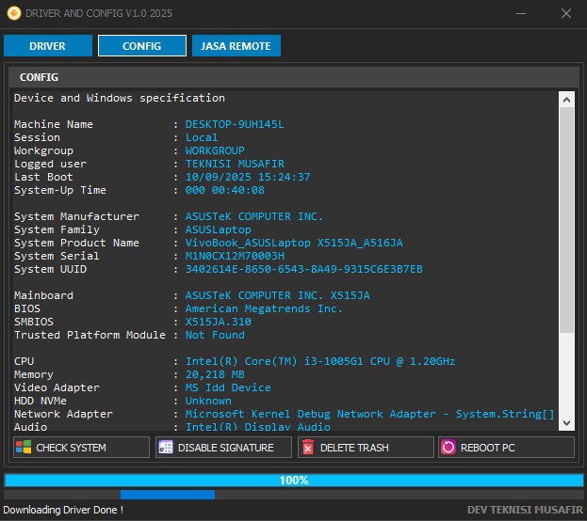Viewport: 587px width, 521px height.
Task: Click 'Device and Windows specification' heading
Action: [x=120, y=98]
